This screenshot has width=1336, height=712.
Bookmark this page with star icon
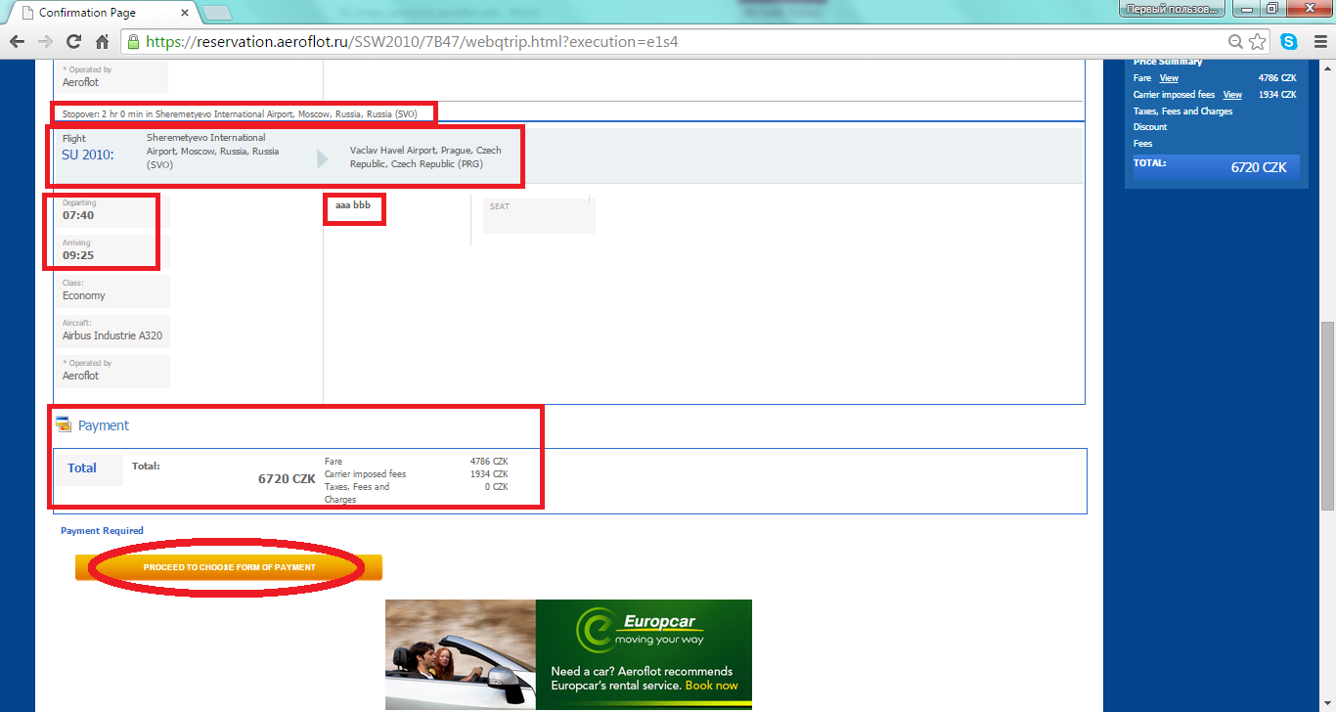pos(1258,42)
